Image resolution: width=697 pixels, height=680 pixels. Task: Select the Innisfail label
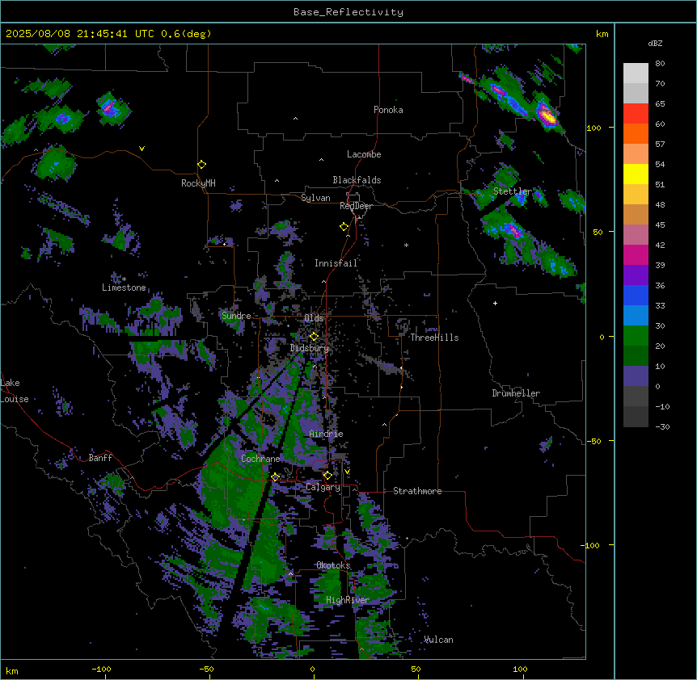(336, 263)
